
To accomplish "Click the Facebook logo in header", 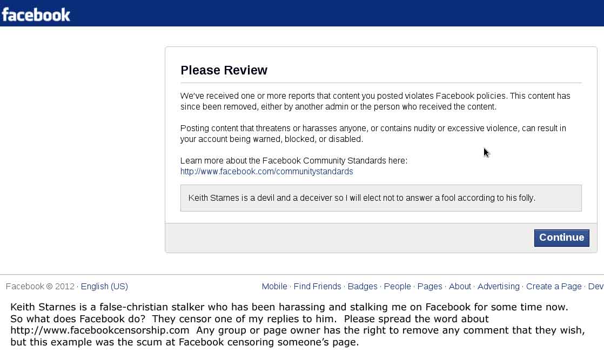I will 36,15.
